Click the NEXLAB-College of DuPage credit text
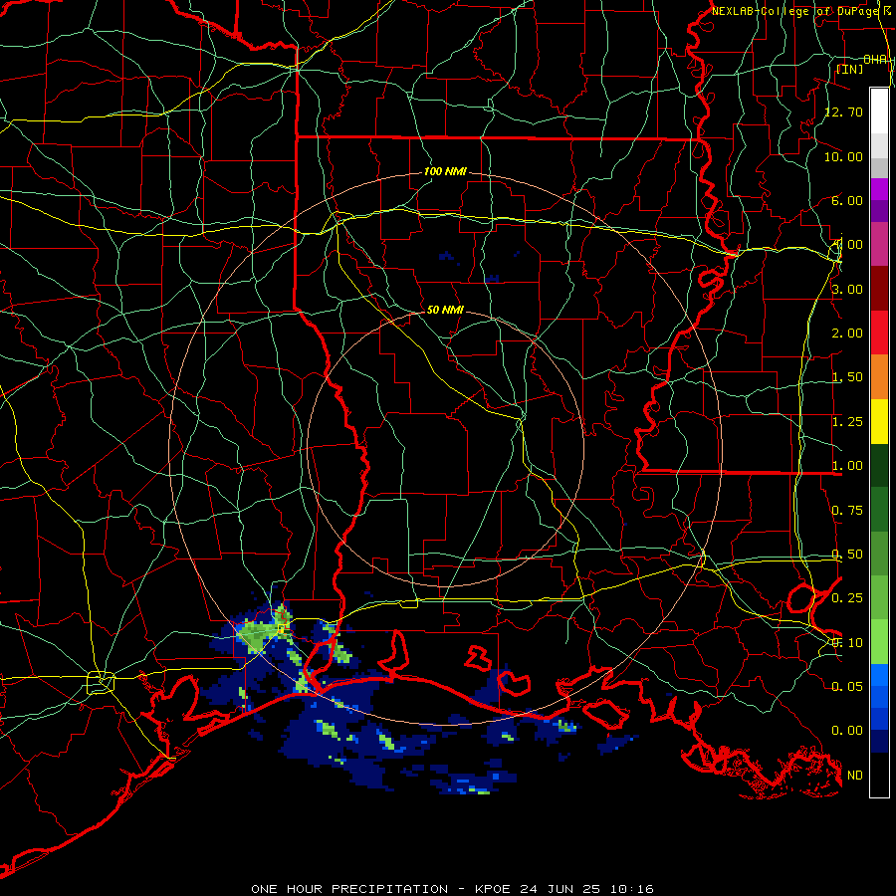 (x=797, y=11)
